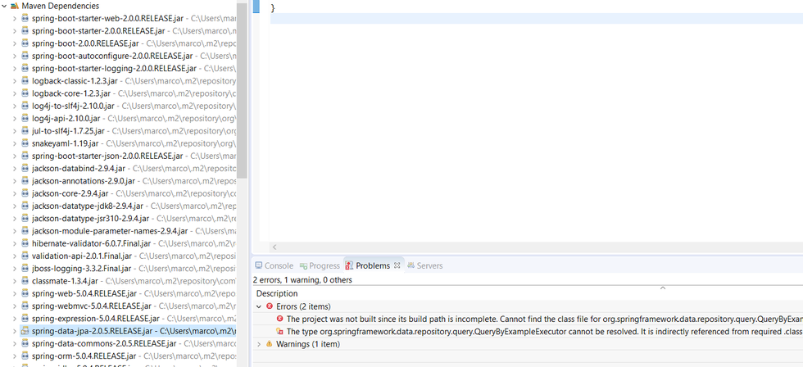Expand hibernate-validator-6.0.7.Final.jar node

(x=15, y=243)
